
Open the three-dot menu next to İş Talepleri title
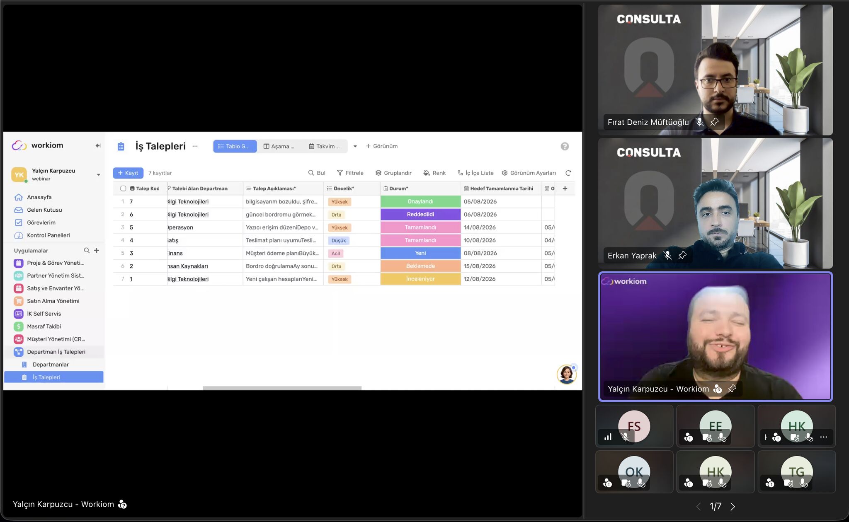[x=195, y=146]
